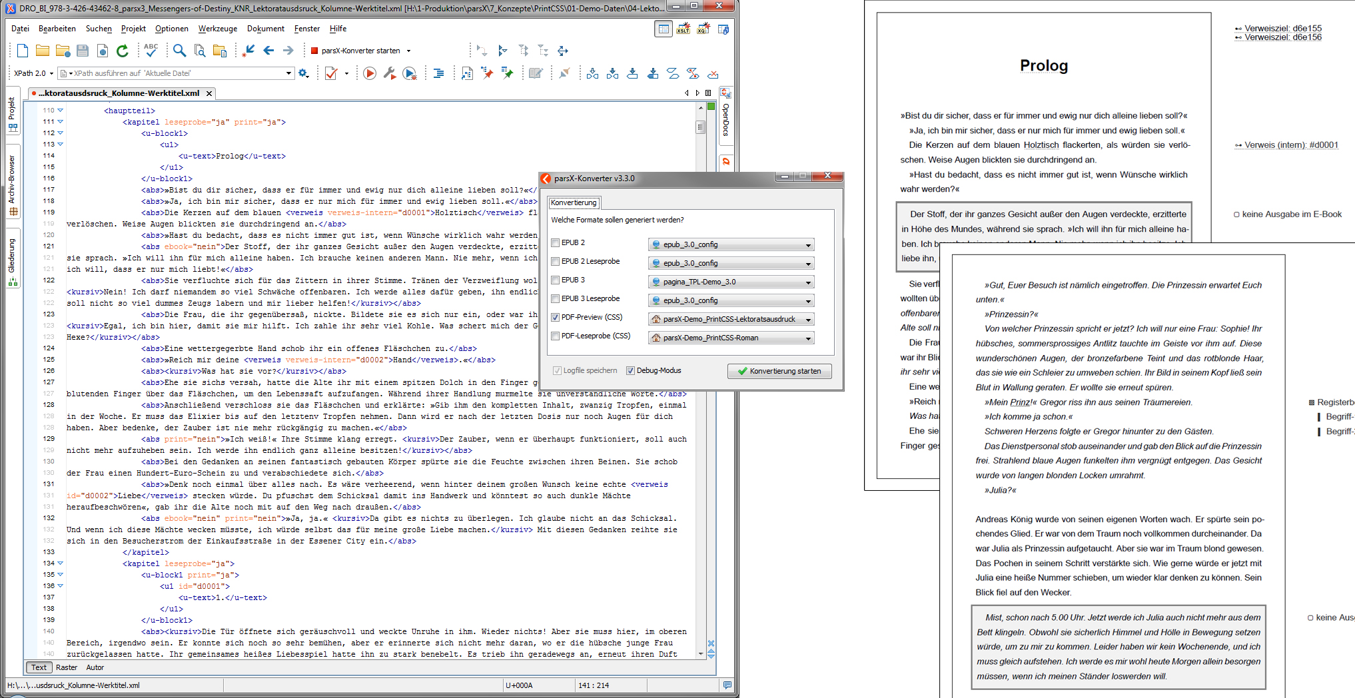Viewport: 1355px width, 698px height.
Task: Validate the document with the red checkmark icon
Action: pos(331,73)
